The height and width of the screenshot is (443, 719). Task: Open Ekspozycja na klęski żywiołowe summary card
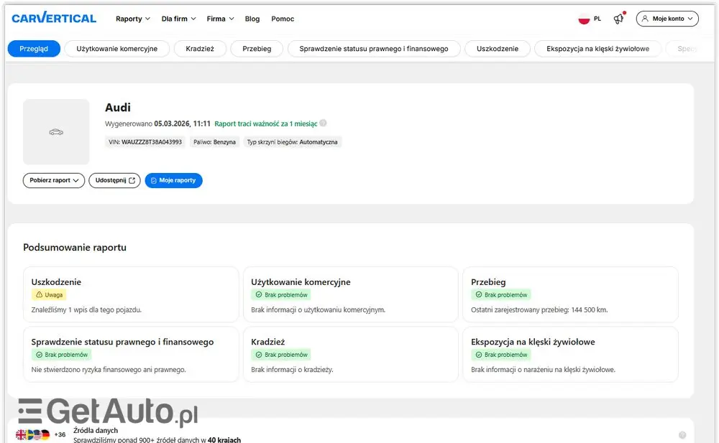[570, 355]
